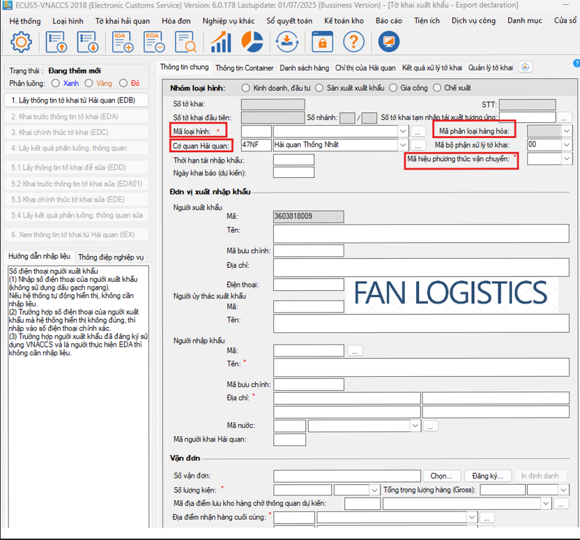The image size is (580, 540).
Task: Expand the Mã loại hình dropdown
Action: tap(403, 131)
